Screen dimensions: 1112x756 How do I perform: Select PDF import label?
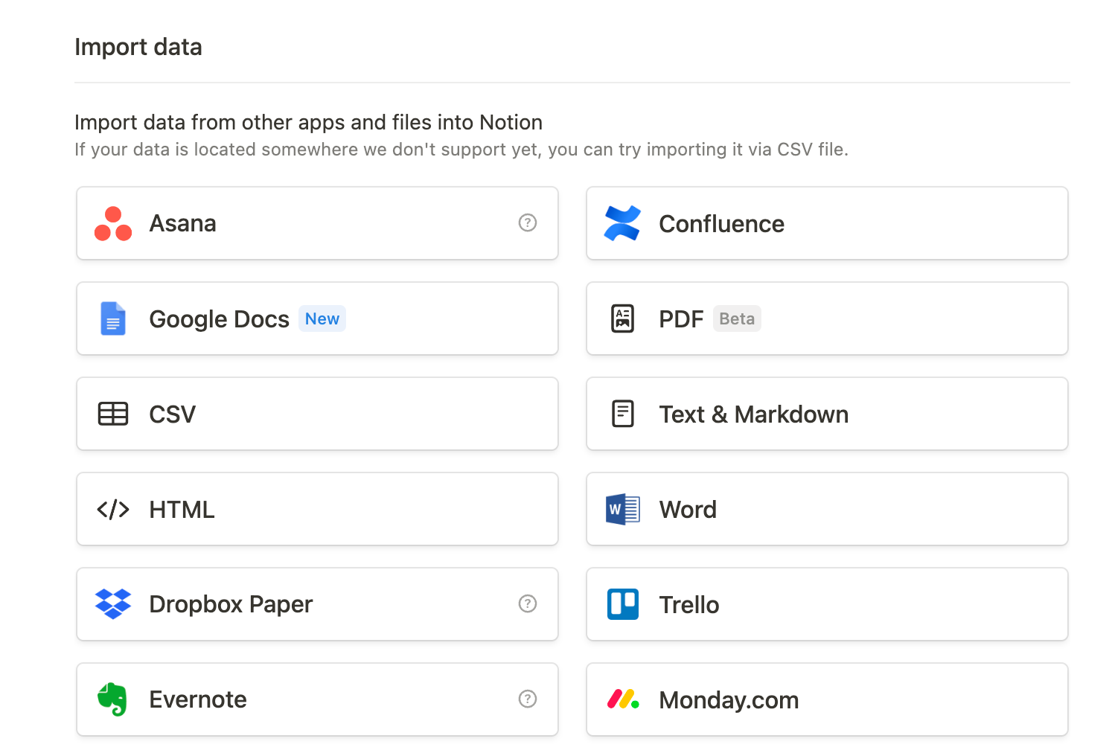click(681, 319)
